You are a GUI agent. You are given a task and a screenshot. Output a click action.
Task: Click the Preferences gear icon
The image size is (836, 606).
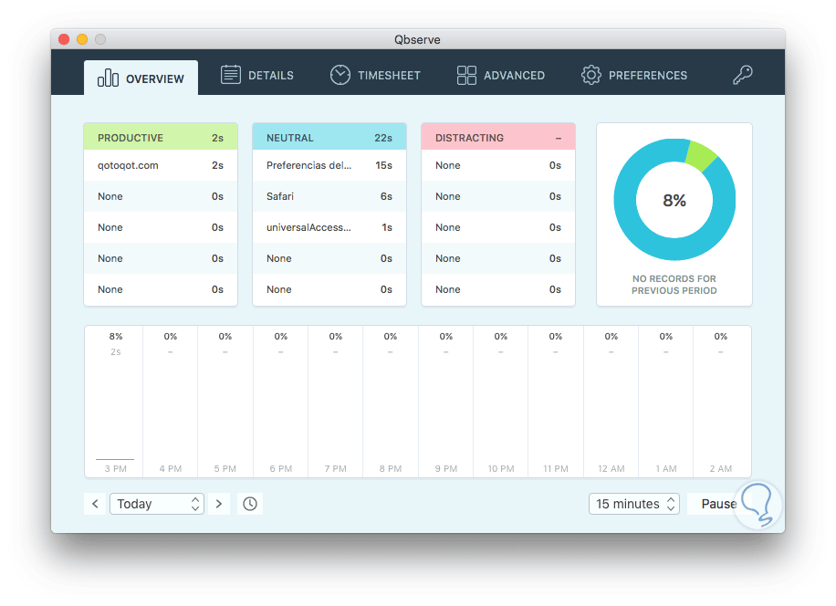(x=590, y=75)
